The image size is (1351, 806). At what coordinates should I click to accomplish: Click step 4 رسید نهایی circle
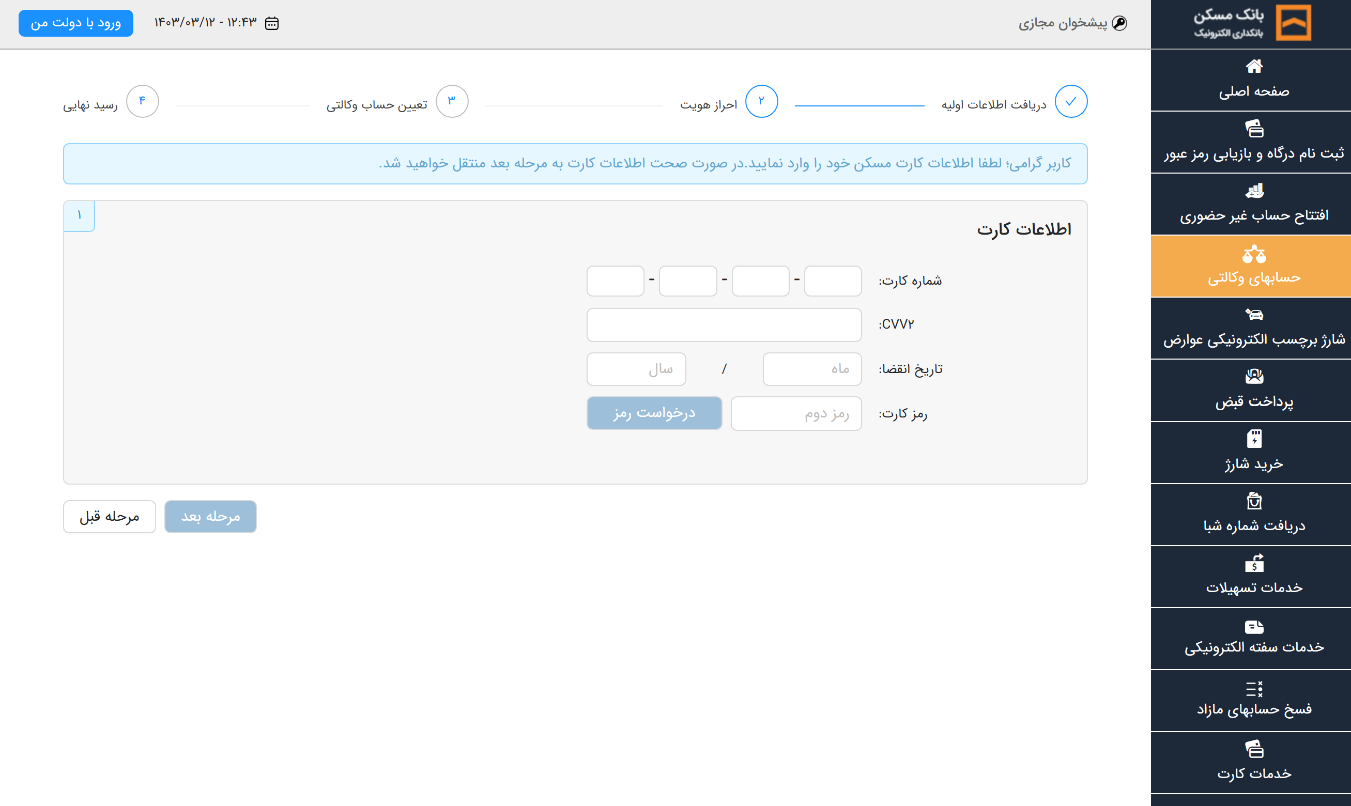pyautogui.click(x=142, y=101)
